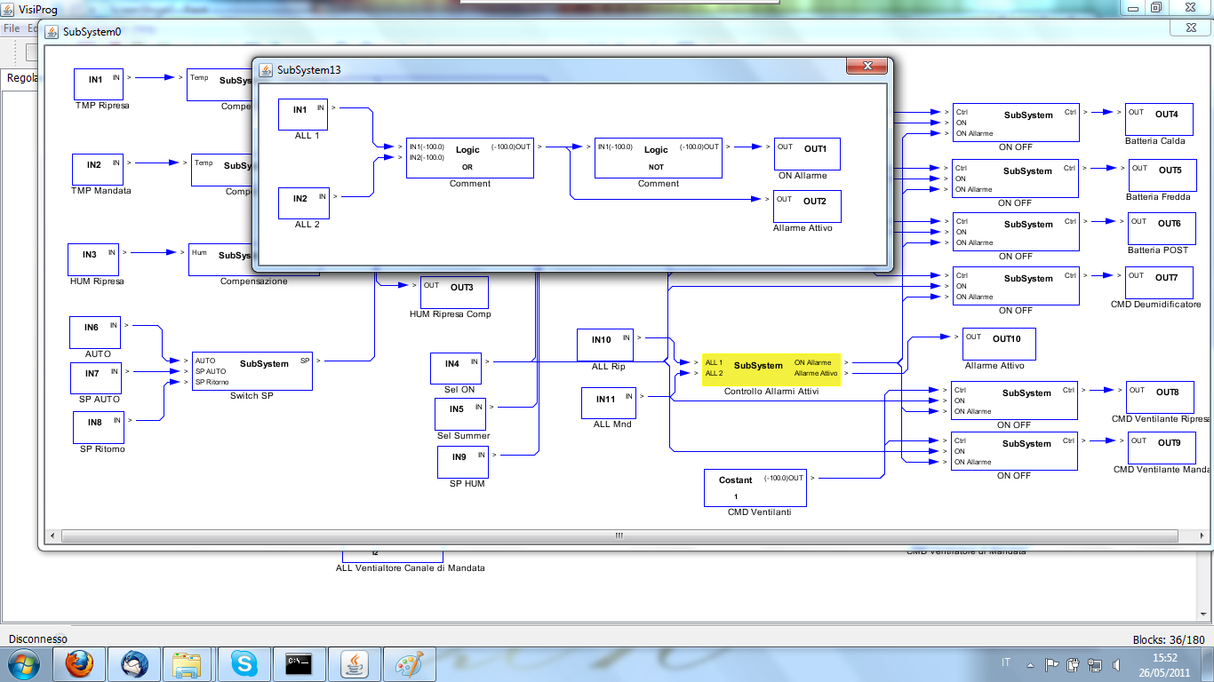The image size is (1214, 682).
Task: Close the SubSystem13 window
Action: click(x=867, y=66)
